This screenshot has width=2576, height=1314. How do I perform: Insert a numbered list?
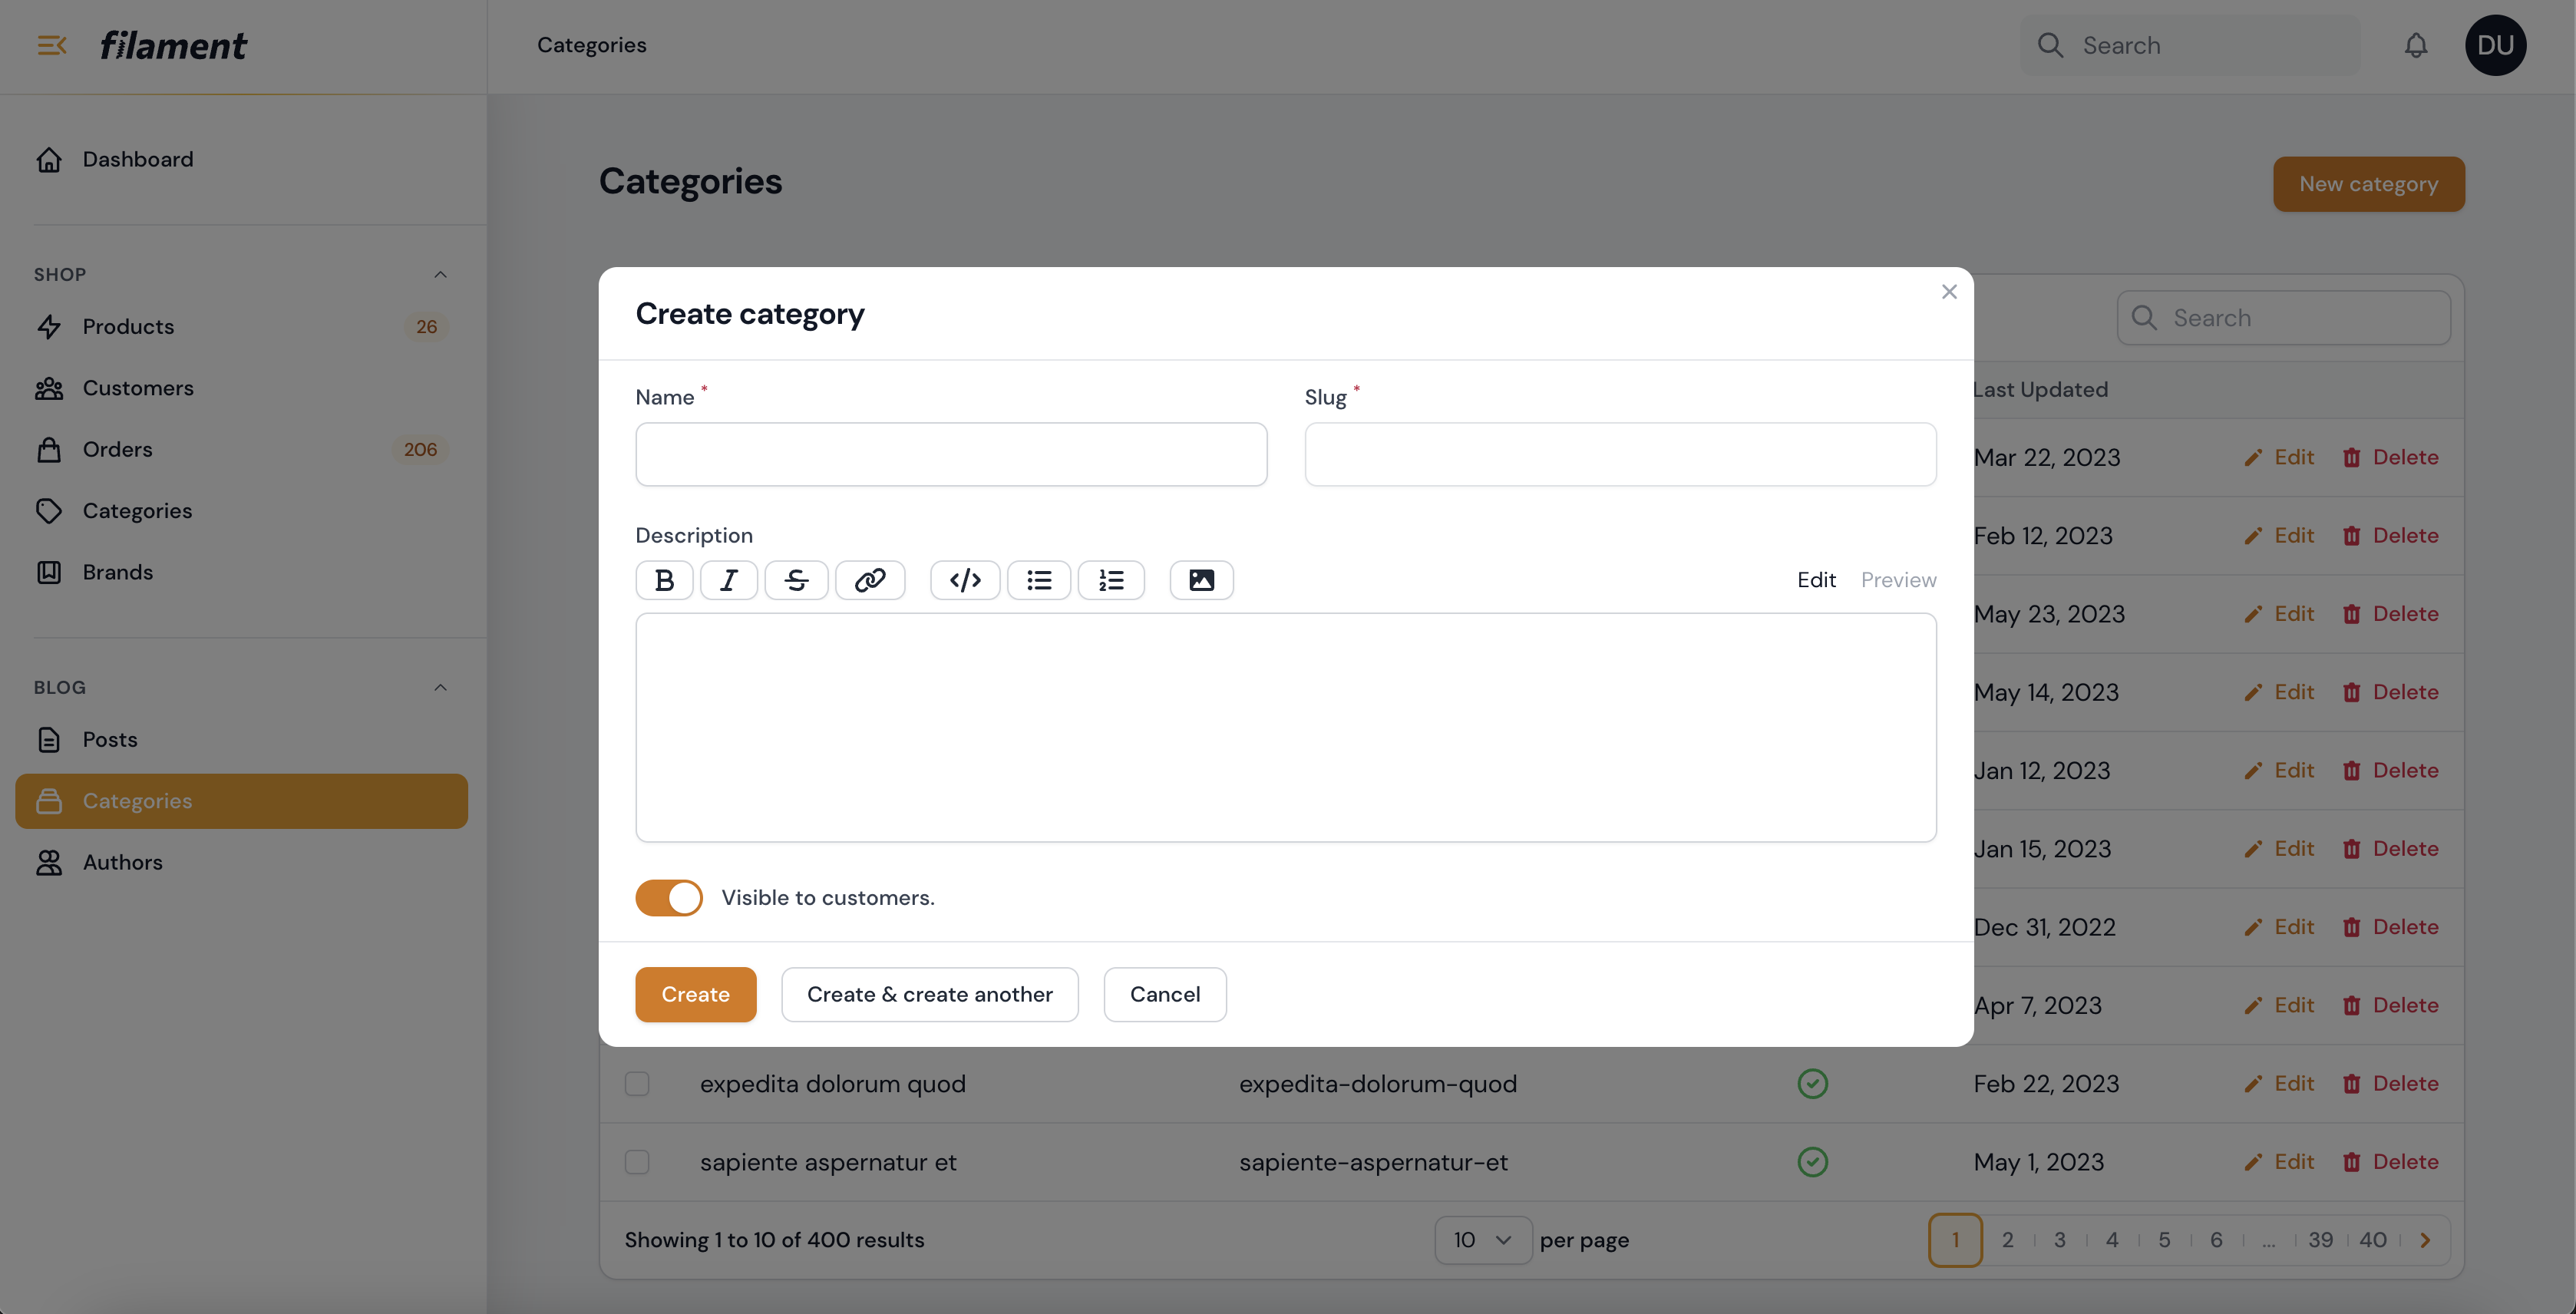pos(1111,580)
